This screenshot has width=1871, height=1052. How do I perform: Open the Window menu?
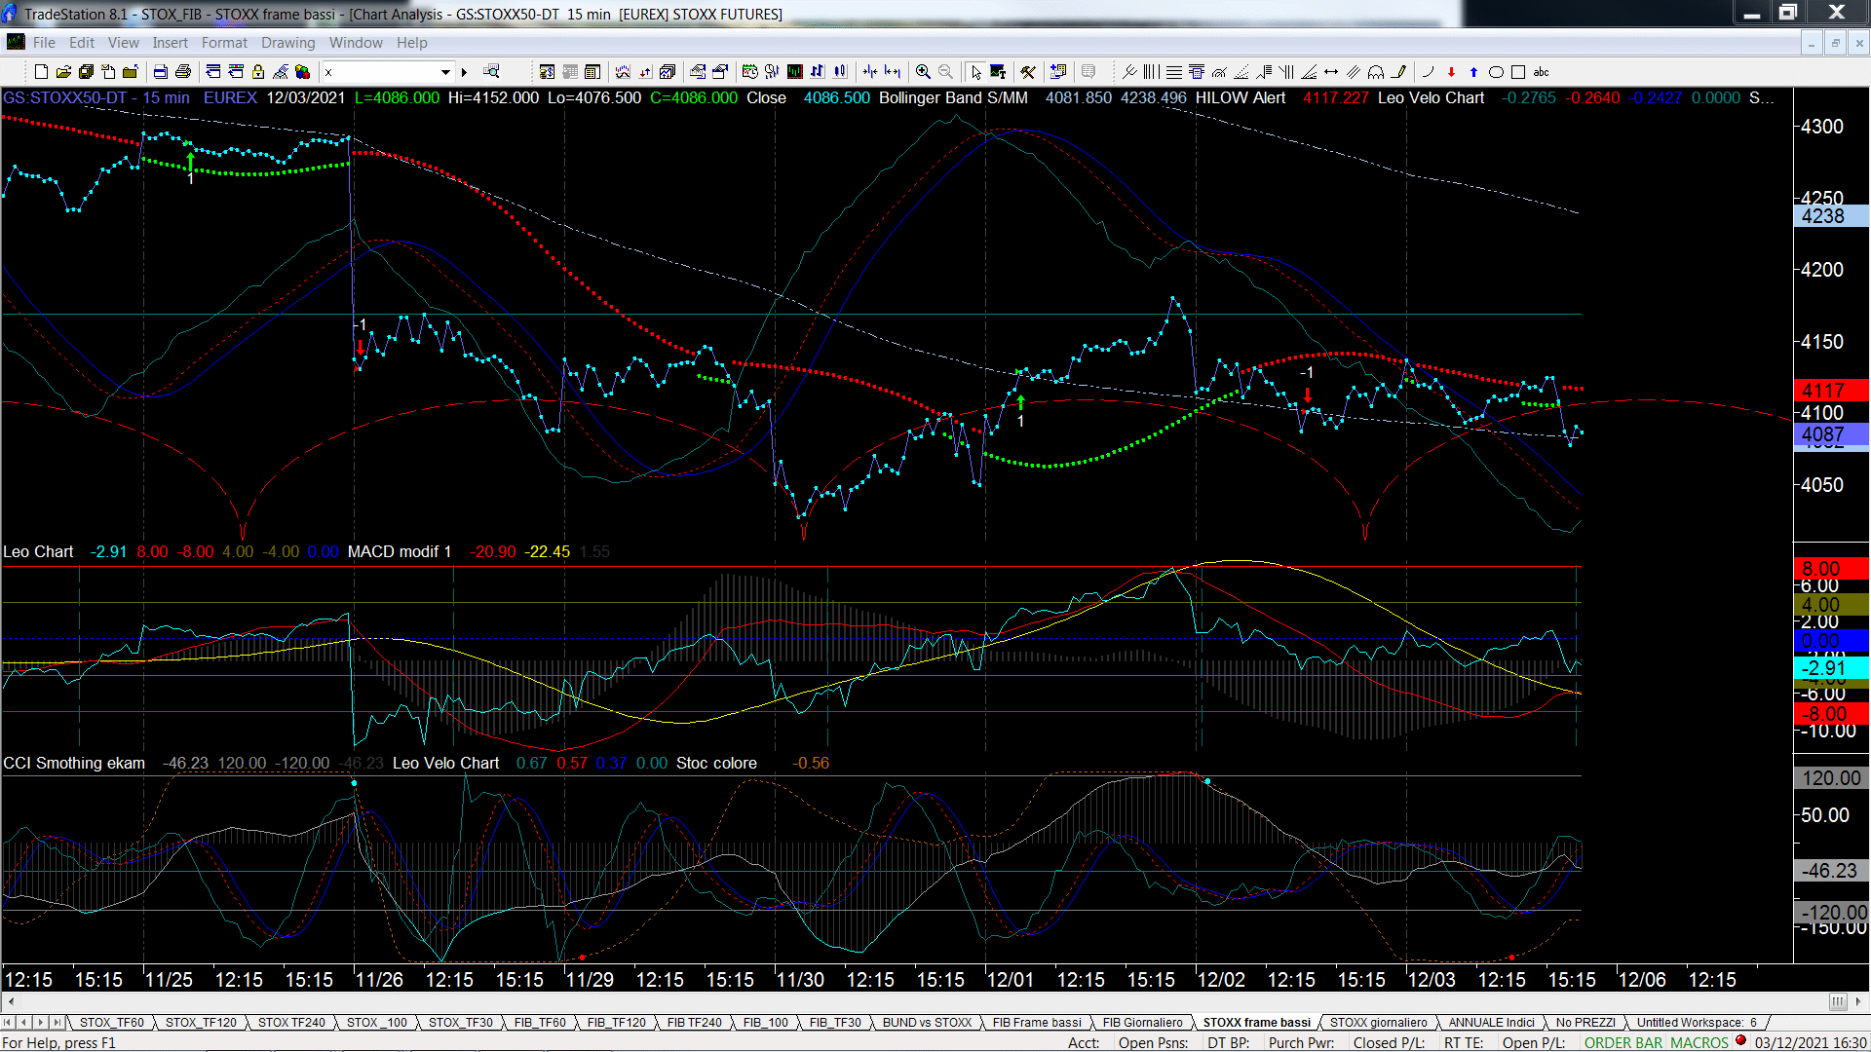pyautogui.click(x=356, y=43)
